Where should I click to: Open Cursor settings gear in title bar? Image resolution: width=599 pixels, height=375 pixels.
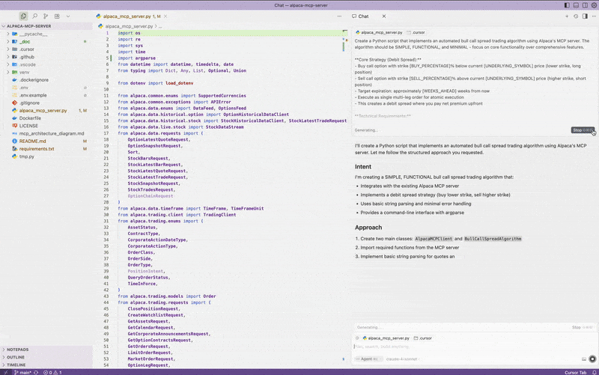[594, 5]
